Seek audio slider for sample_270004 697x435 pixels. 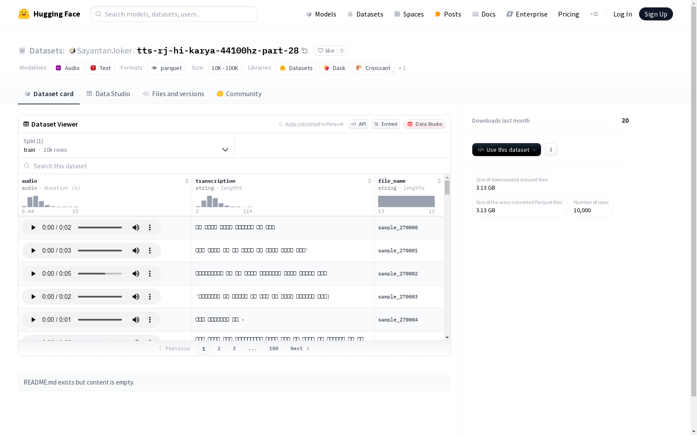(100, 320)
